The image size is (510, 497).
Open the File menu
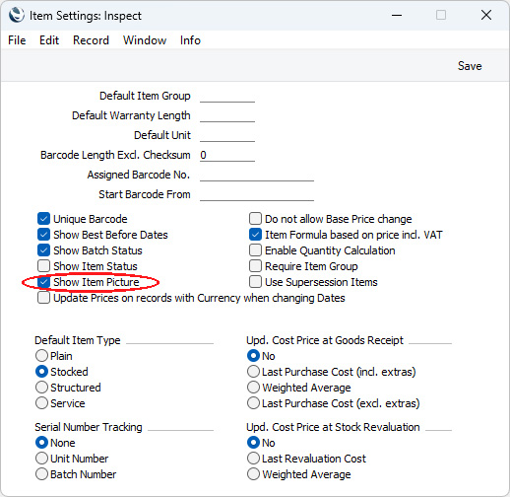17,40
